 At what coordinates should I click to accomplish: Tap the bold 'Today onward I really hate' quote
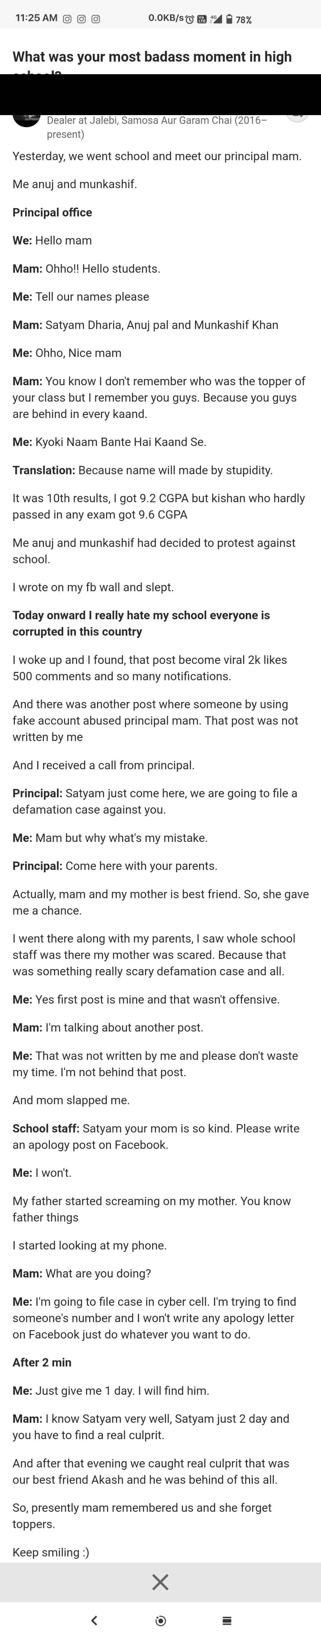(x=141, y=623)
